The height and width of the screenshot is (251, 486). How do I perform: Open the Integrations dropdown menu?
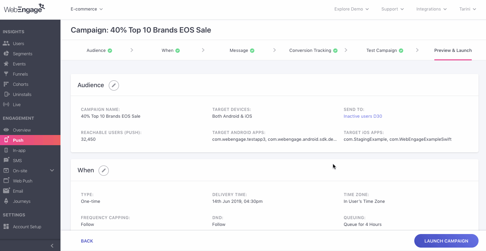point(432,9)
